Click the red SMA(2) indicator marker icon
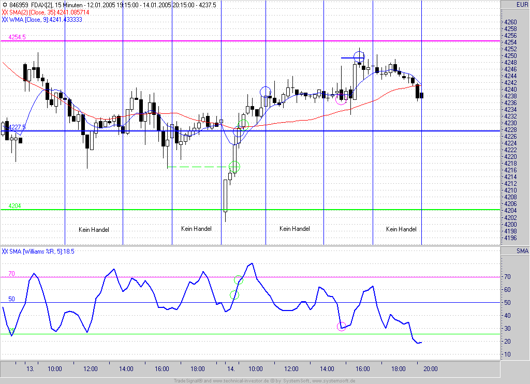 [x=5, y=12]
